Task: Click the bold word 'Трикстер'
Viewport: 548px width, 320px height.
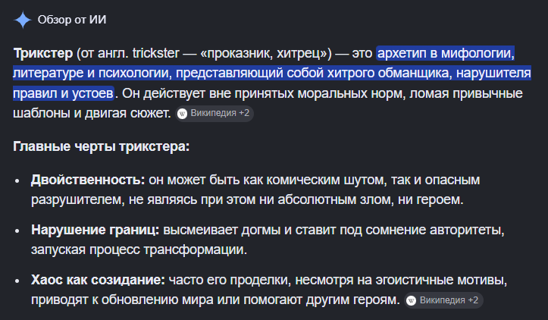Action: tap(43, 53)
